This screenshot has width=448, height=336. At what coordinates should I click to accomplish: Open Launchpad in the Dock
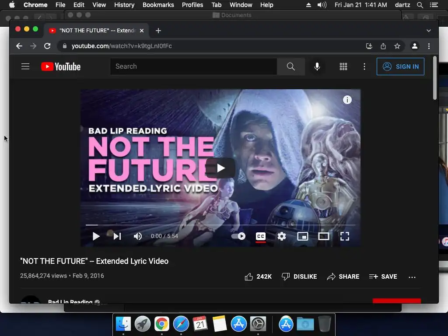[142, 324]
